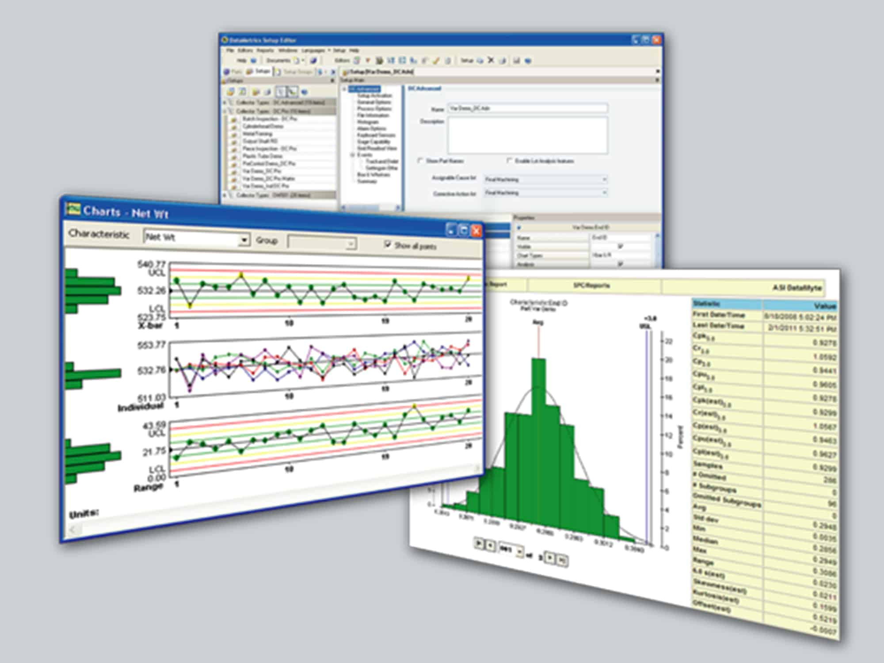Image resolution: width=884 pixels, height=663 pixels.
Task: Click last page button in report navigator
Action: tap(562, 560)
